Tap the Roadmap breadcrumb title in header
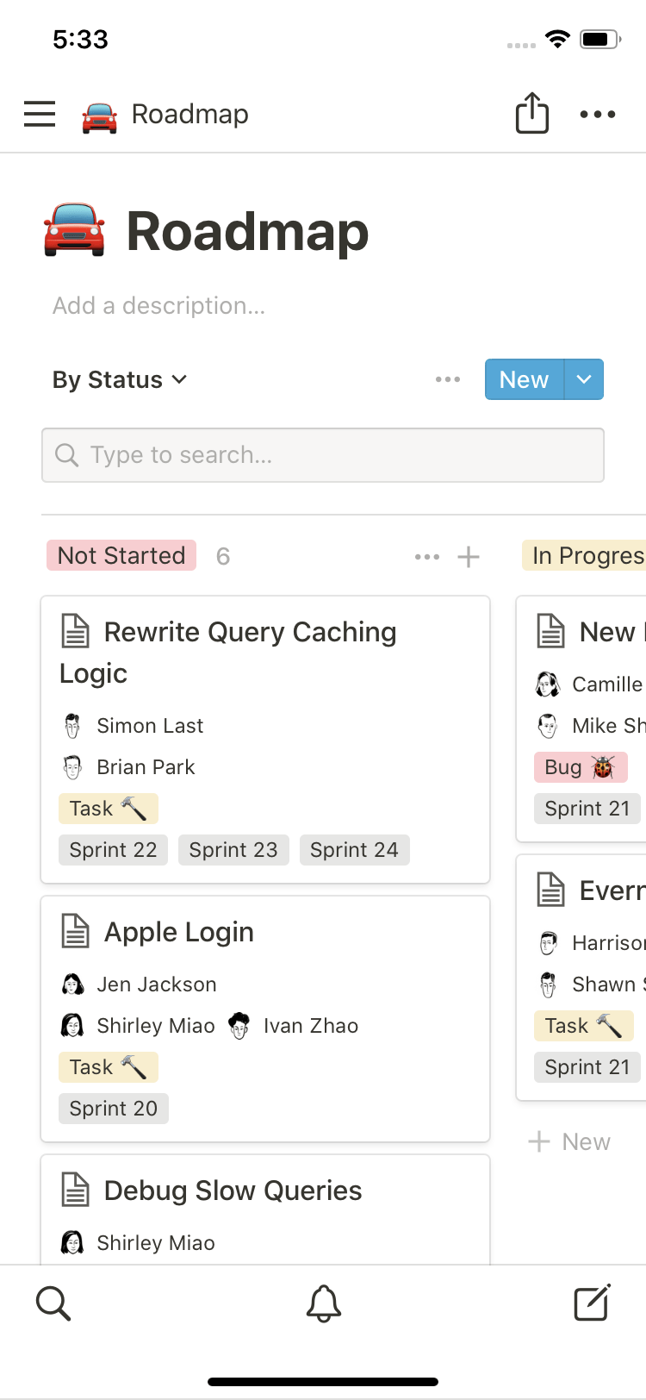Image resolution: width=646 pixels, height=1400 pixels. pos(189,114)
